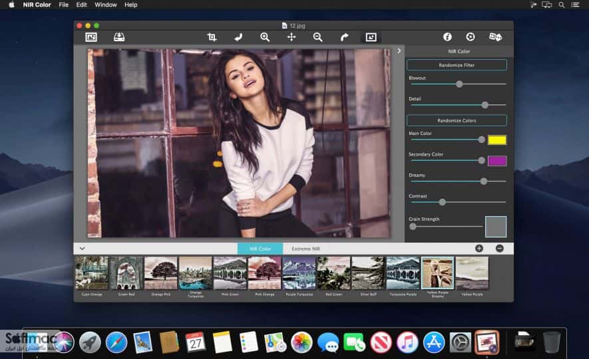The width and height of the screenshot is (589, 359).
Task: Open Safari from the dock
Action: (116, 342)
